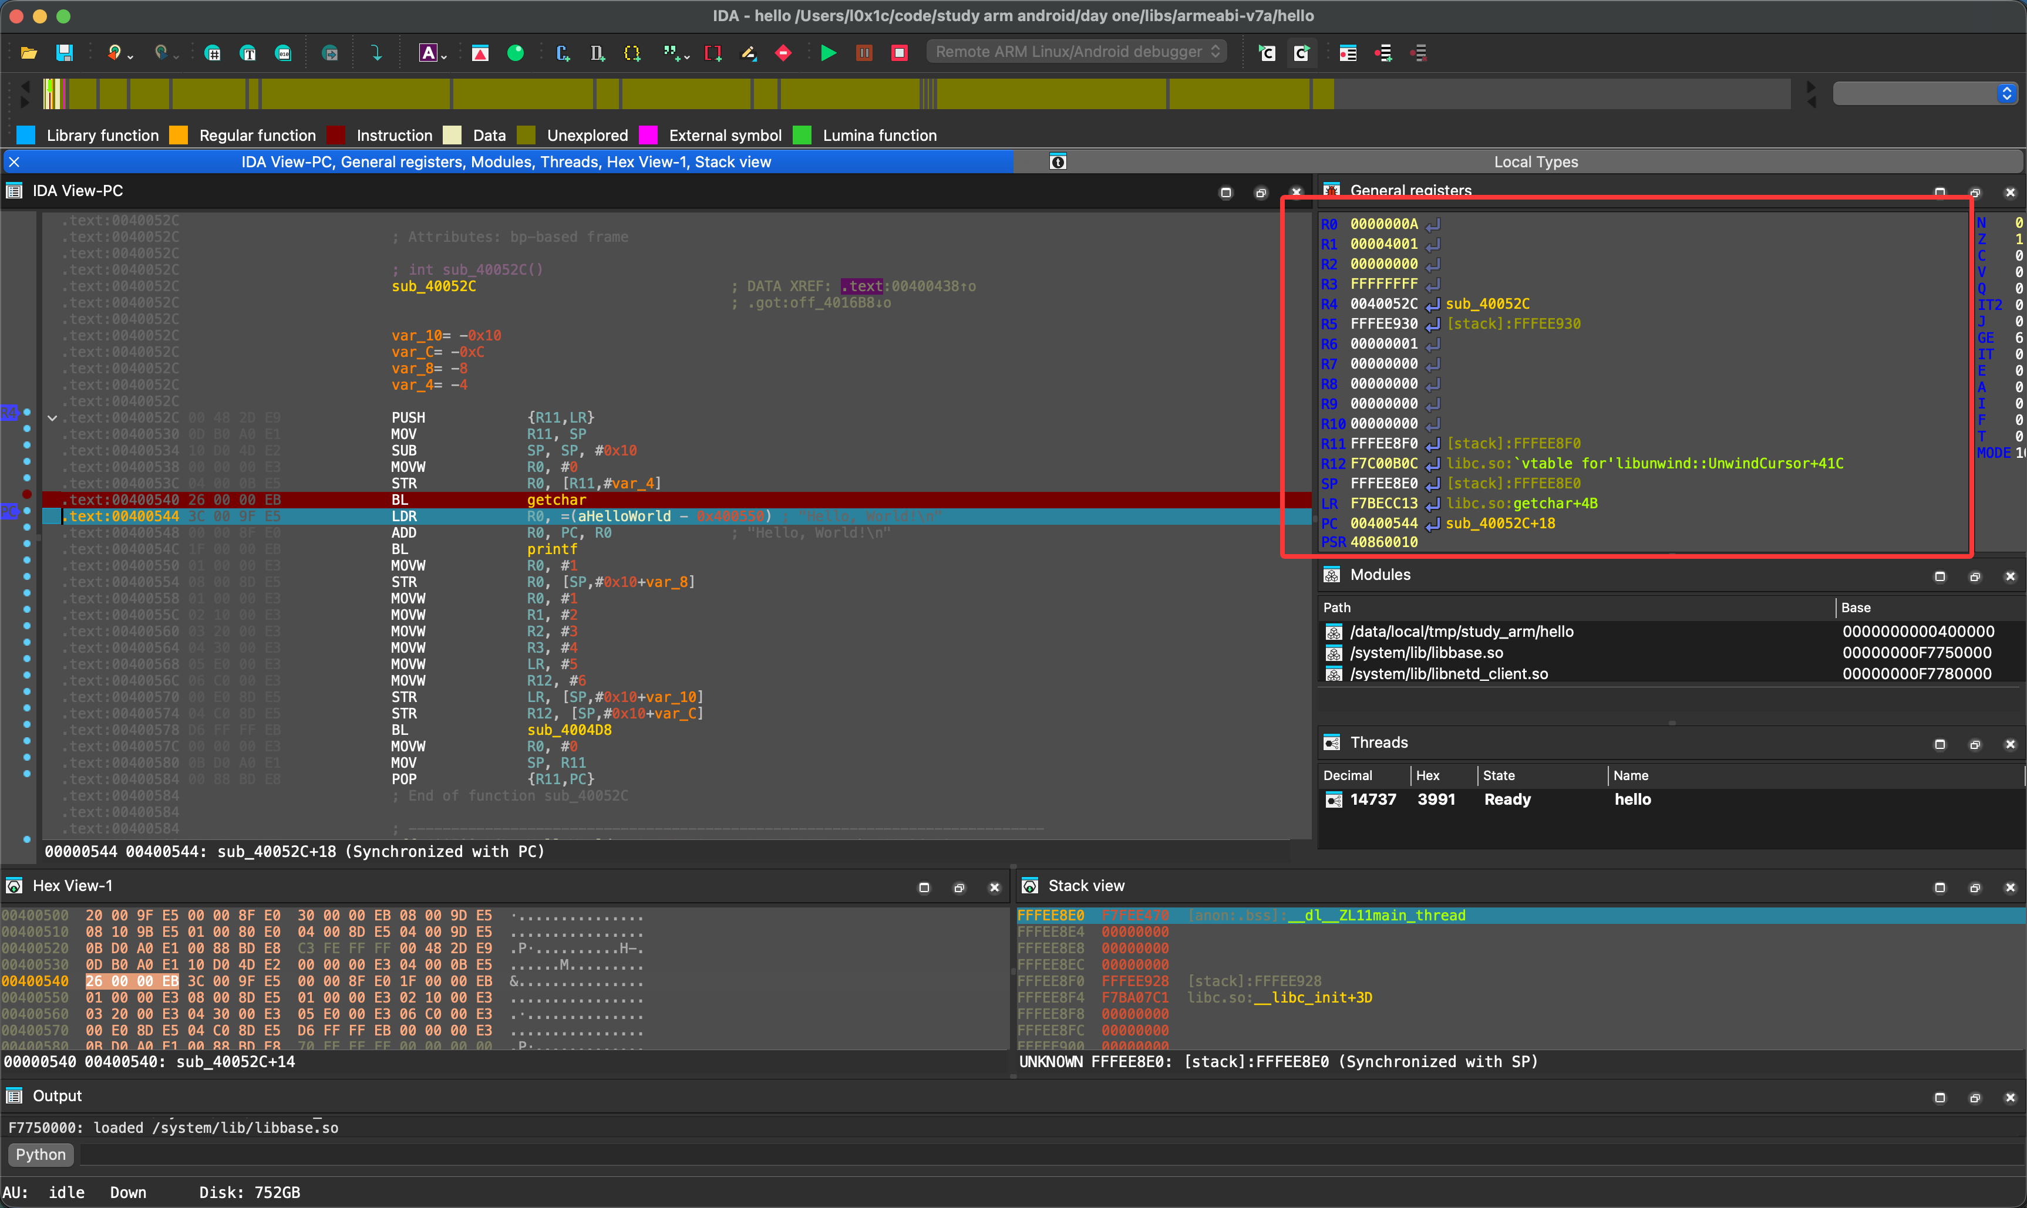Image resolution: width=2027 pixels, height=1208 pixels.
Task: Toggle the N flag value in registers
Action: tap(2018, 223)
